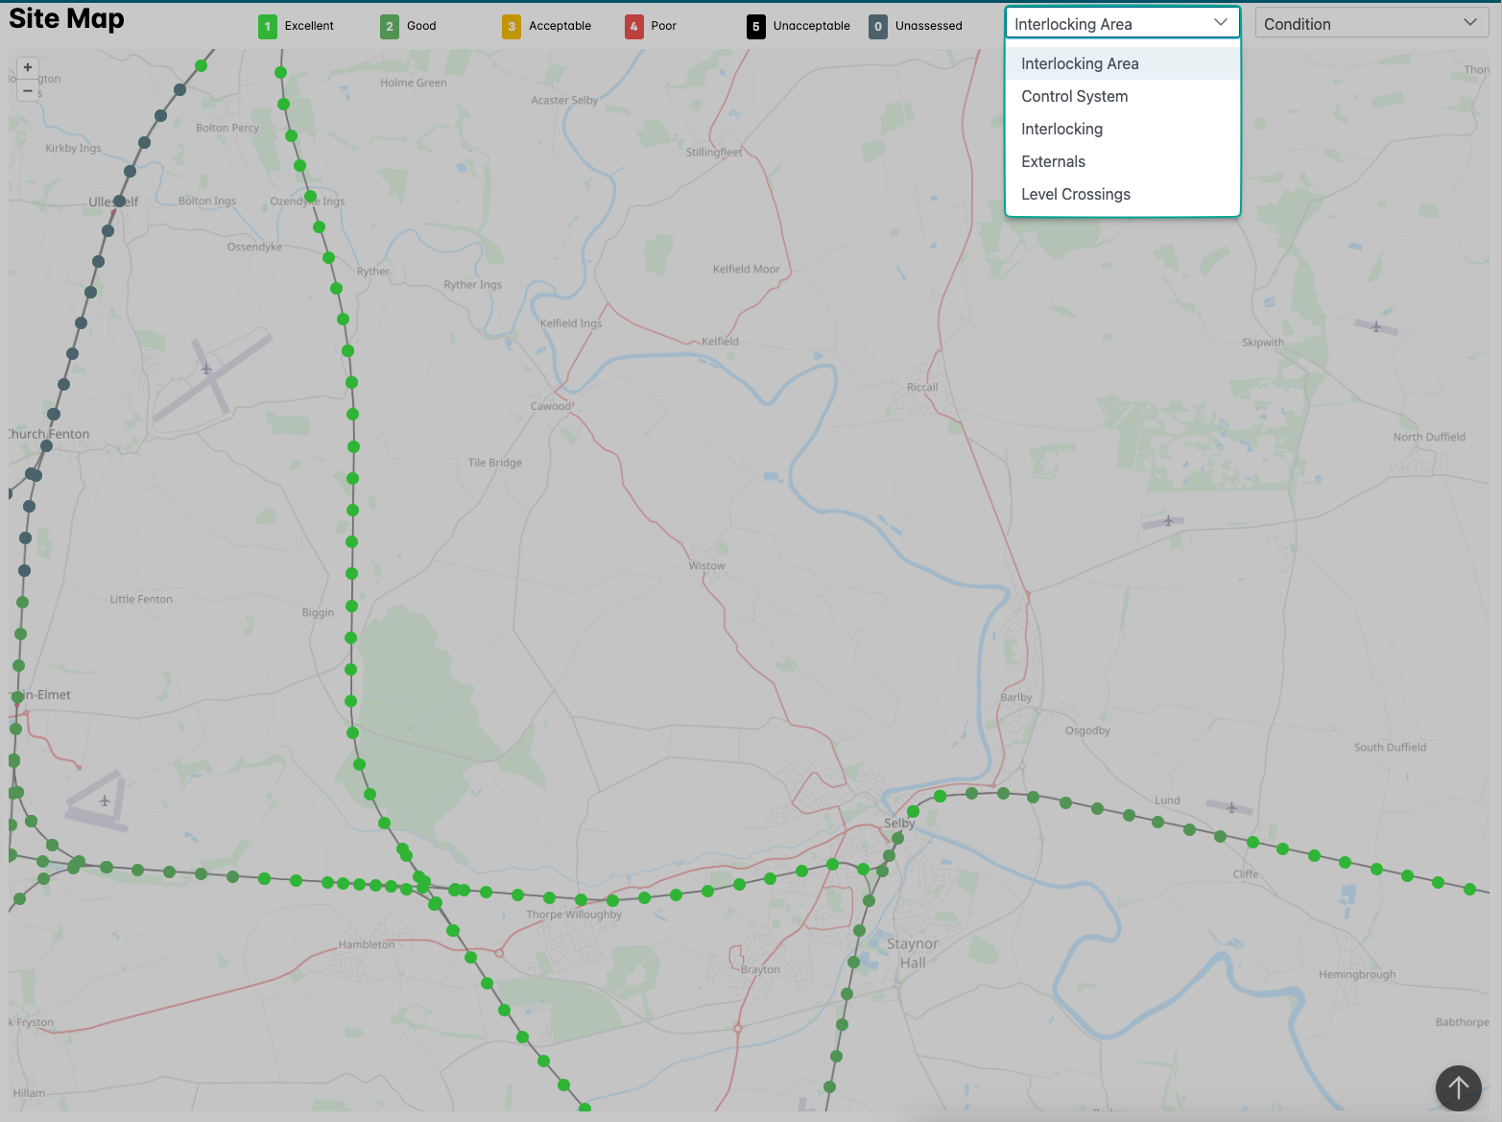The height and width of the screenshot is (1122, 1502).
Task: Click the Condition dropdown chevron arrow
Action: (x=1469, y=23)
